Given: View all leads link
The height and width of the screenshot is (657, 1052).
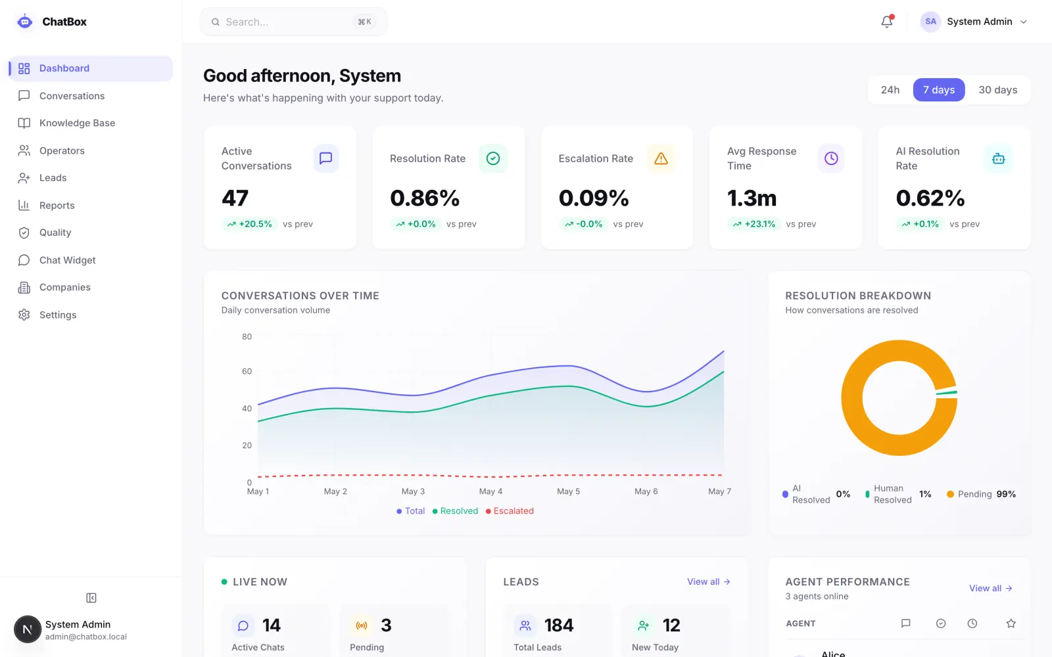Looking at the screenshot, I should pos(709,582).
